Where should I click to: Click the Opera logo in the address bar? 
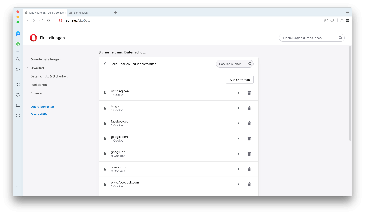tap(61, 21)
